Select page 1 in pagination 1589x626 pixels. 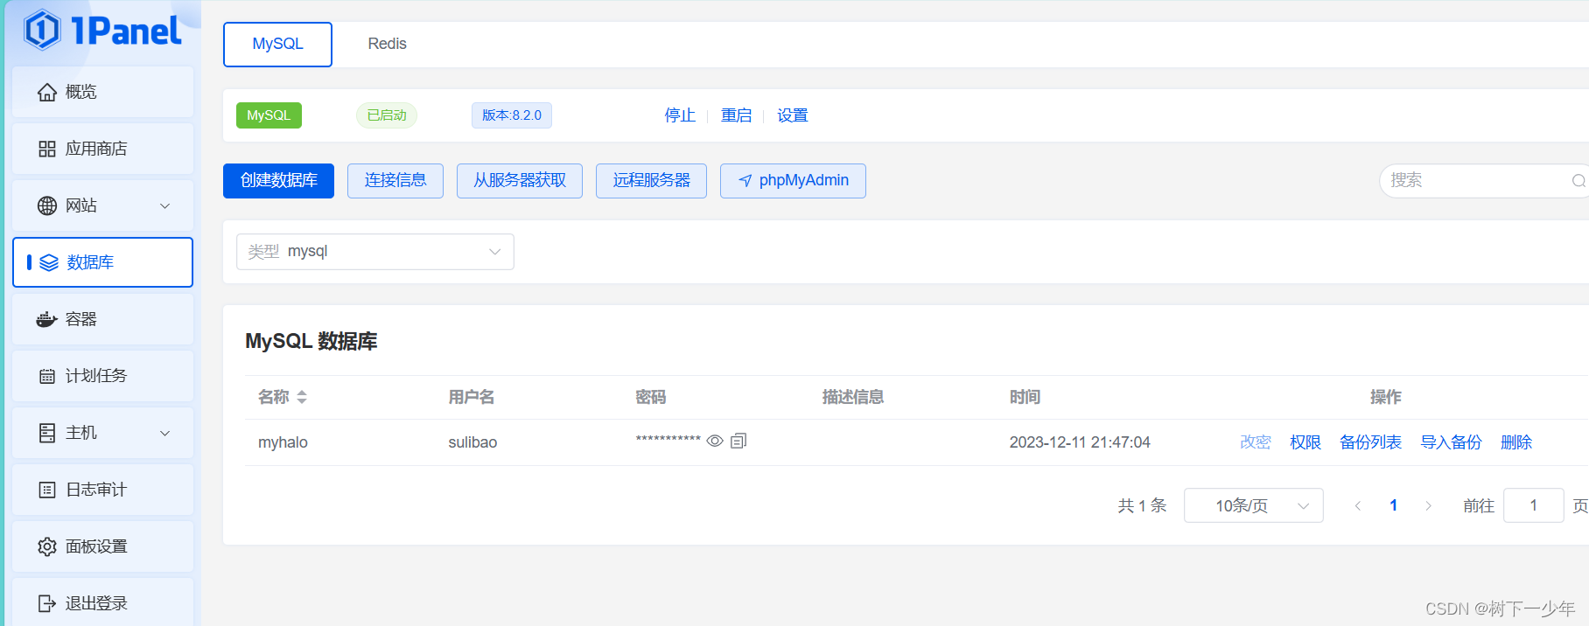pyautogui.click(x=1393, y=506)
